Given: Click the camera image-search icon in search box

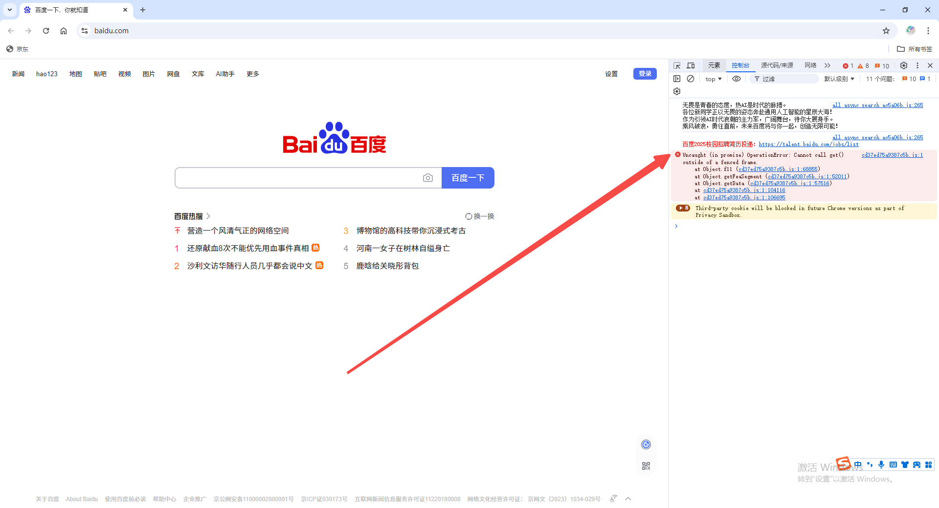Looking at the screenshot, I should coord(428,178).
